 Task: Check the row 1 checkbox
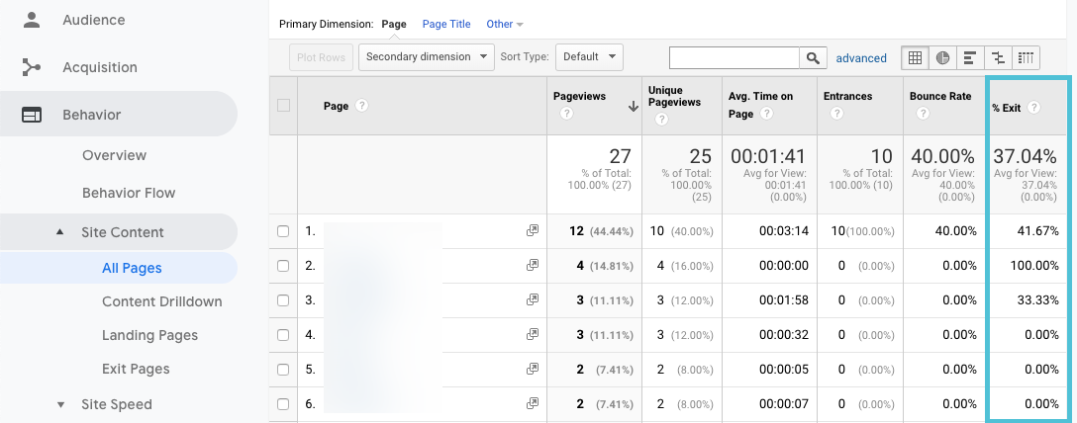(x=283, y=231)
